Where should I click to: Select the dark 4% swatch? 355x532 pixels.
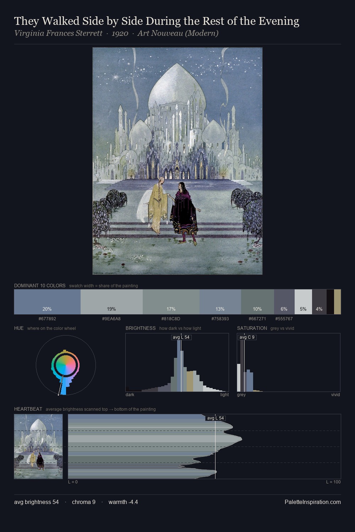pyautogui.click(x=319, y=302)
